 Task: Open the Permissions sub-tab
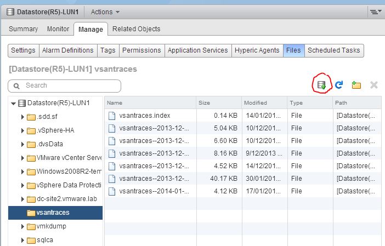[141, 50]
